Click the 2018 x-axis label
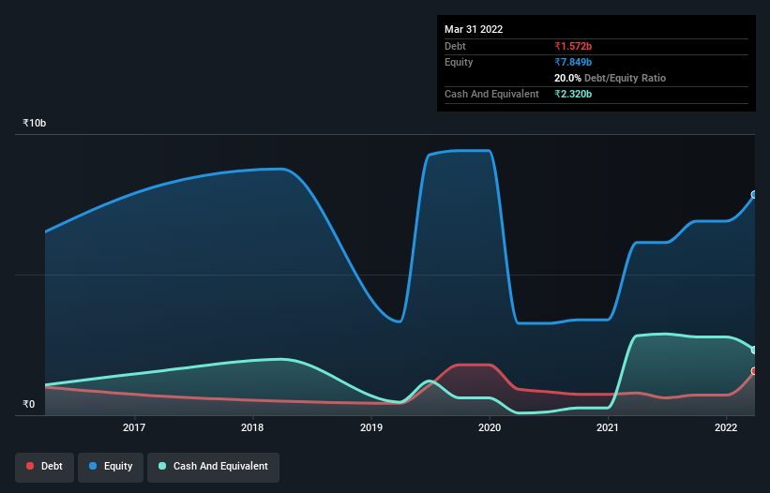Image resolution: width=770 pixels, height=493 pixels. point(252,427)
